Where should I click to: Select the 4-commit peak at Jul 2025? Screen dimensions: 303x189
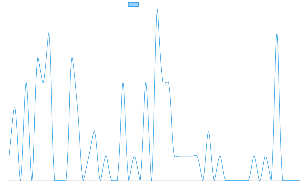coord(146,83)
